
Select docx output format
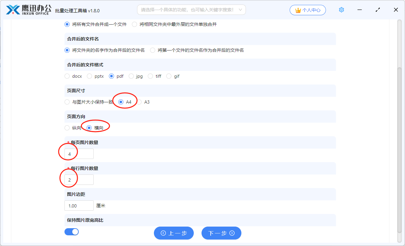[73, 76]
